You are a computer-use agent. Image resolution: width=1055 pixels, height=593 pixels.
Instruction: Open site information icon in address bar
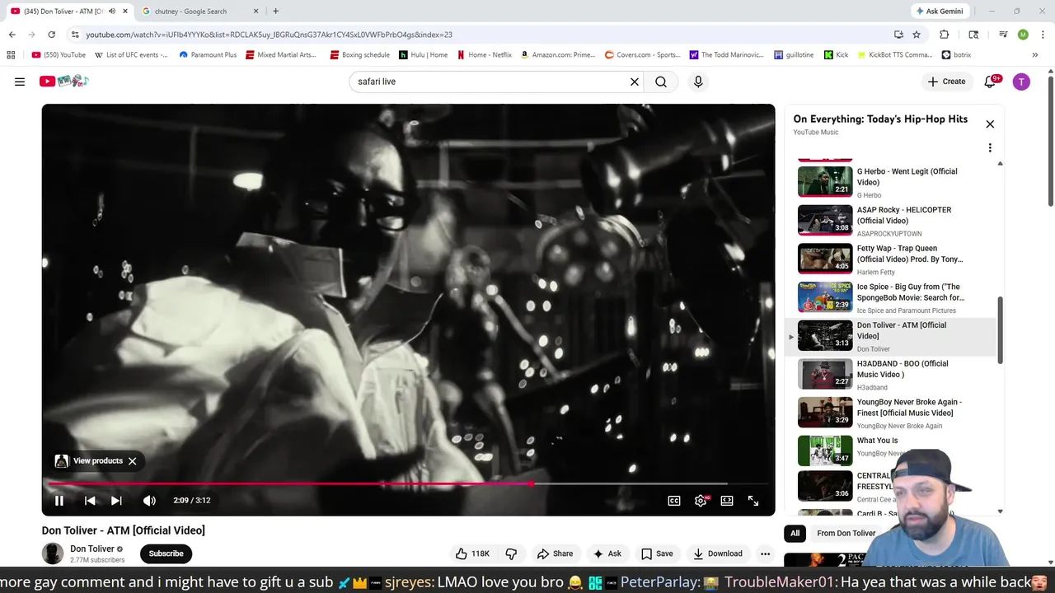pyautogui.click(x=75, y=35)
